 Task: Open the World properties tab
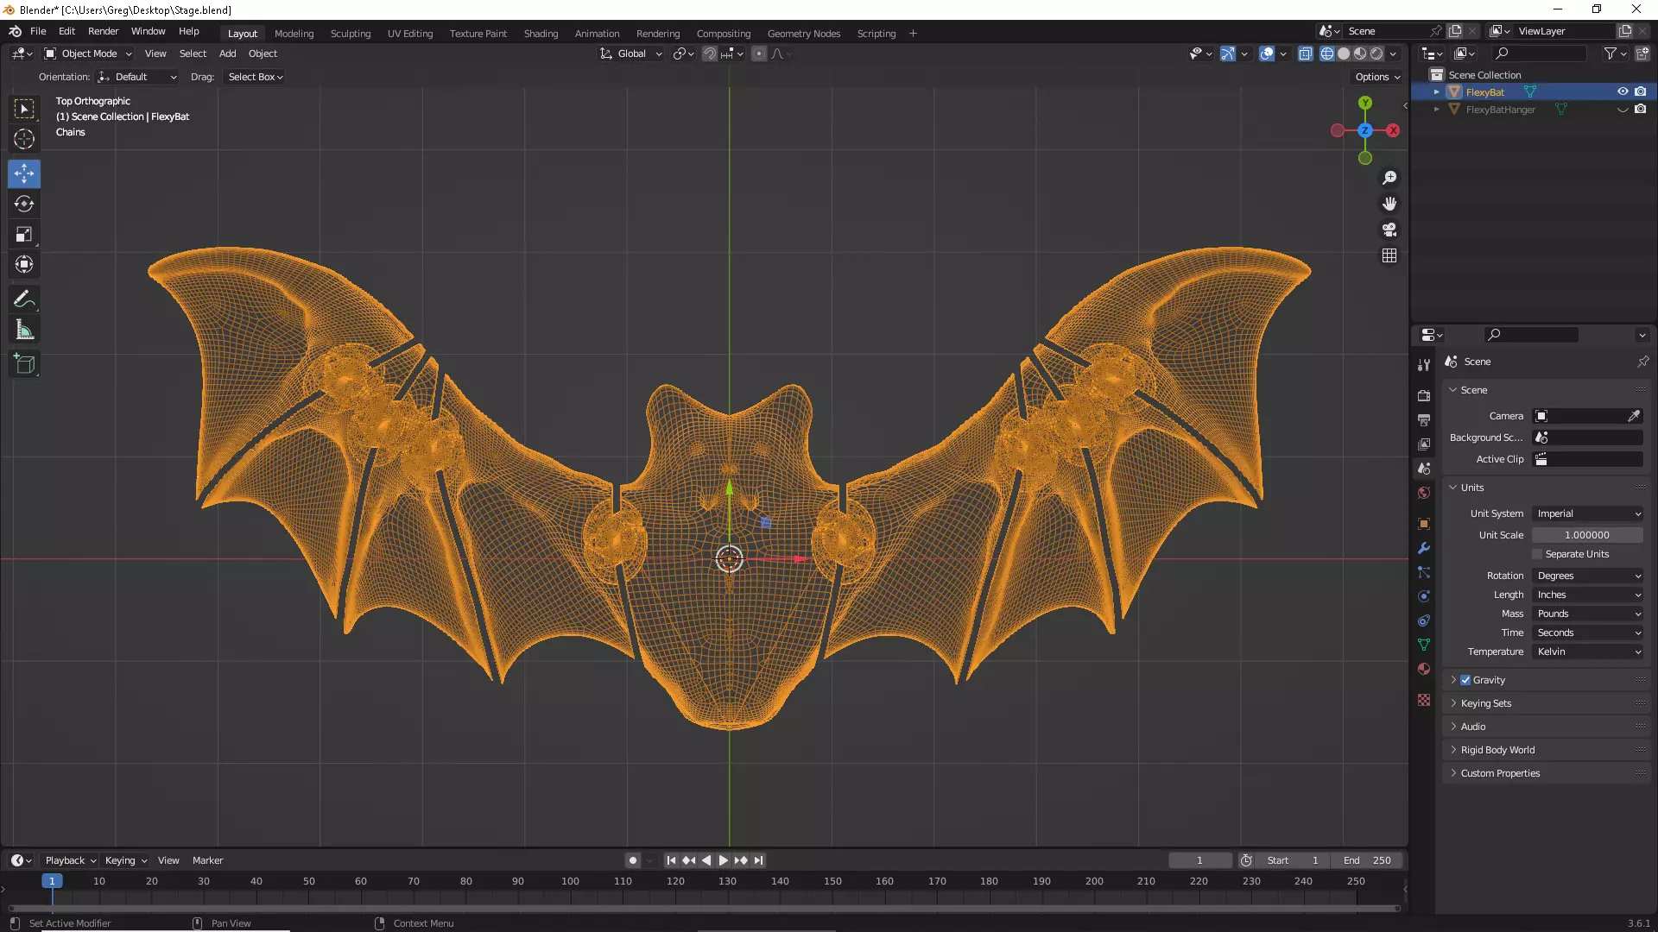(1424, 493)
